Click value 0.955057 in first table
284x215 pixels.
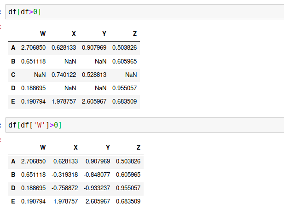[x=125, y=88]
